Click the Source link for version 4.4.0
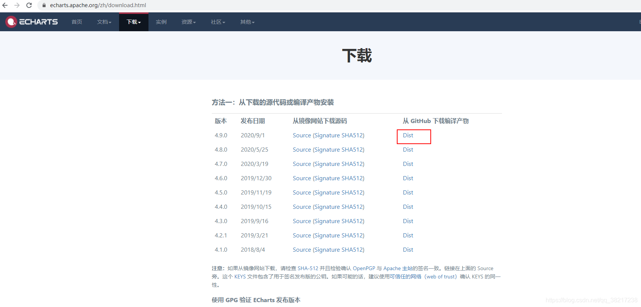Viewport: 641px width, 307px height. (302, 207)
